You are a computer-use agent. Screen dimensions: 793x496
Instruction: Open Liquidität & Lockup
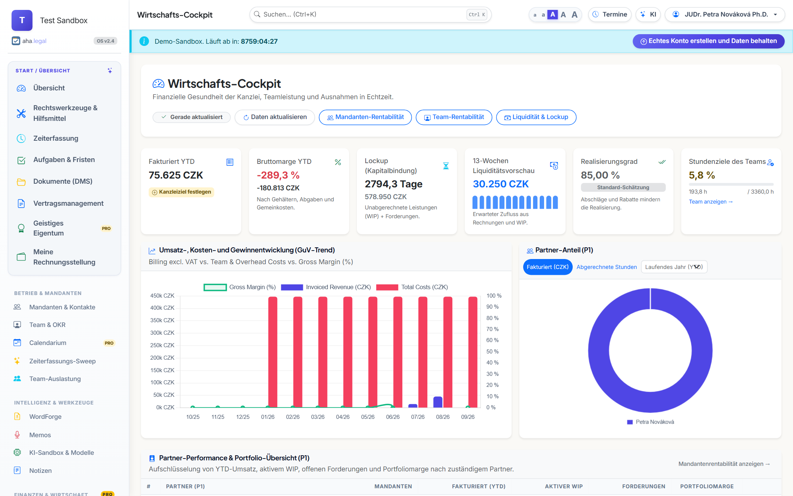536,117
